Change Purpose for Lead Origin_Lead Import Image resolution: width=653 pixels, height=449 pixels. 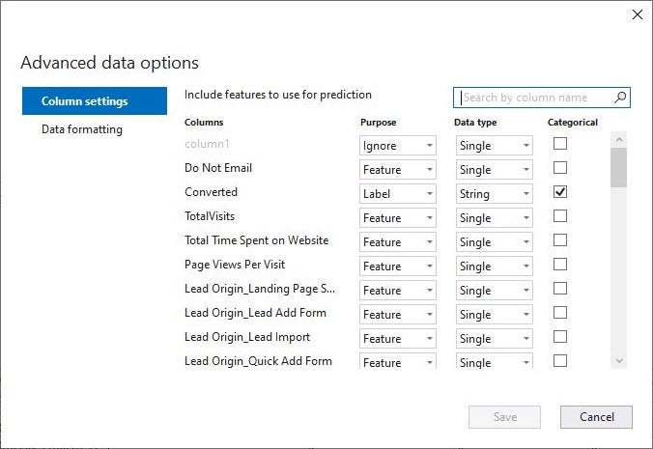click(x=398, y=339)
